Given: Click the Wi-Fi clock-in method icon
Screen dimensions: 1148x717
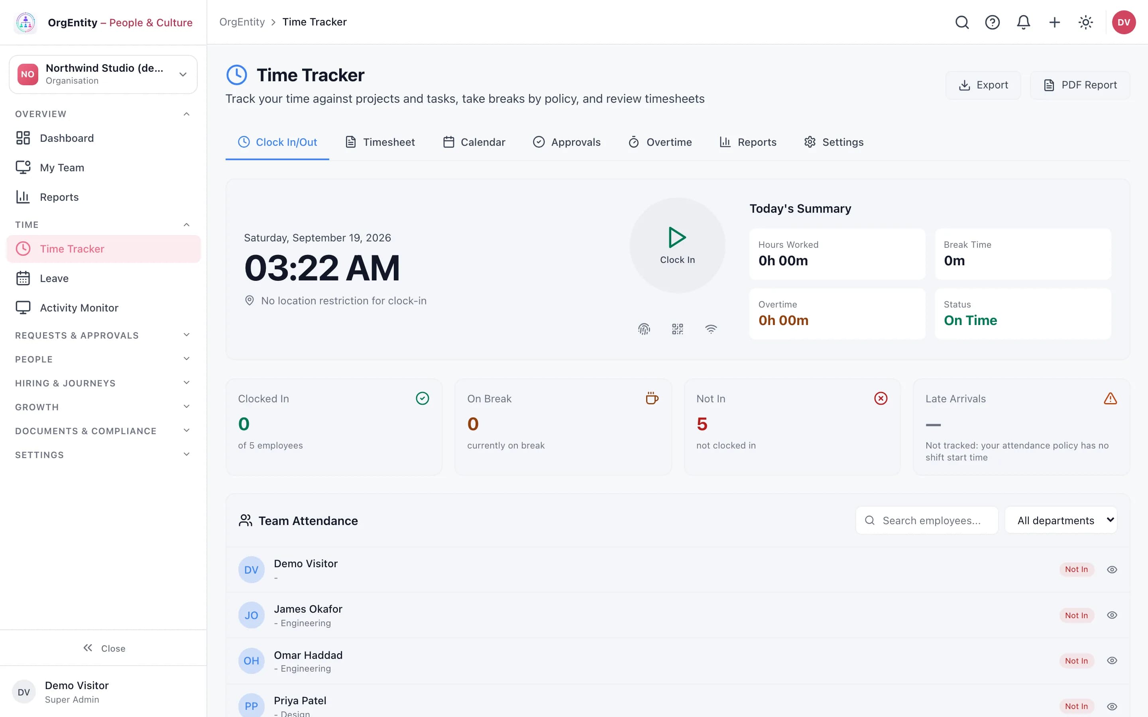Looking at the screenshot, I should click(x=711, y=329).
